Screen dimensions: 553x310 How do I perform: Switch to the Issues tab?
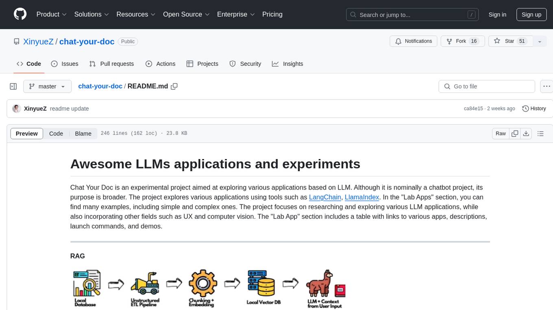pyautogui.click(x=65, y=64)
